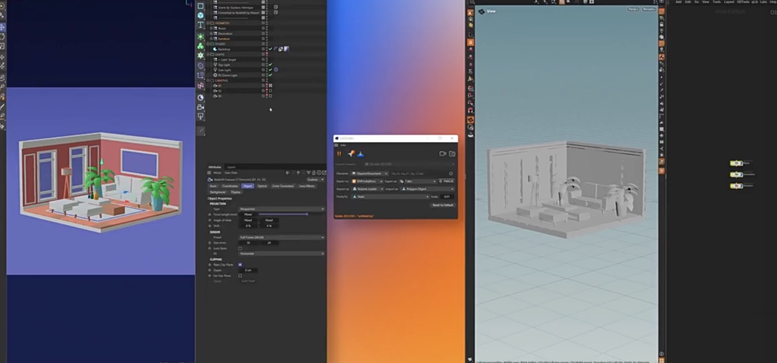Open the projection Type Perspective dropdown

coord(281,209)
